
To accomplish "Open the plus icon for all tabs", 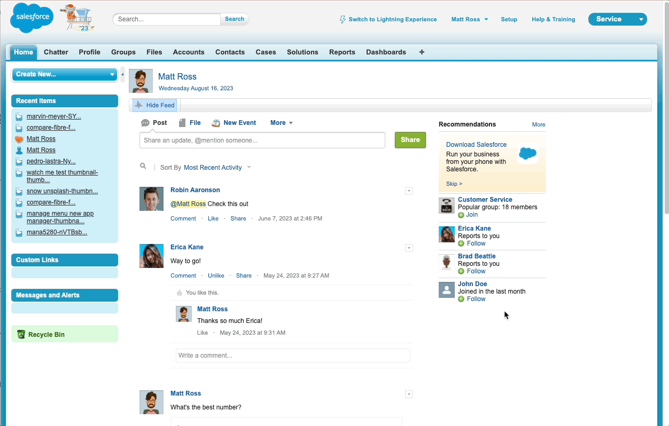I will 422,52.
